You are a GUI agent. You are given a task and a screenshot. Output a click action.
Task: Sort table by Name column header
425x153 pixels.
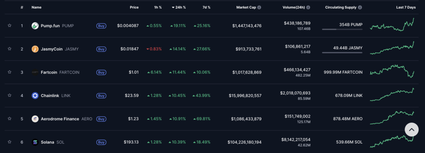(37, 7)
